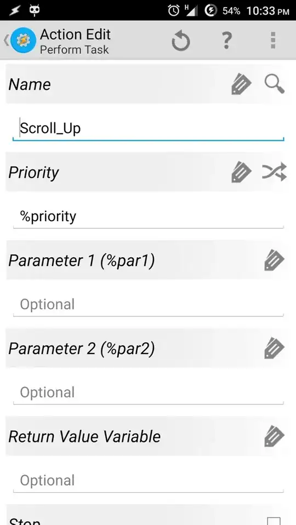296x525 pixels.
Task: Open help via question mark icon
Action: coord(227,41)
